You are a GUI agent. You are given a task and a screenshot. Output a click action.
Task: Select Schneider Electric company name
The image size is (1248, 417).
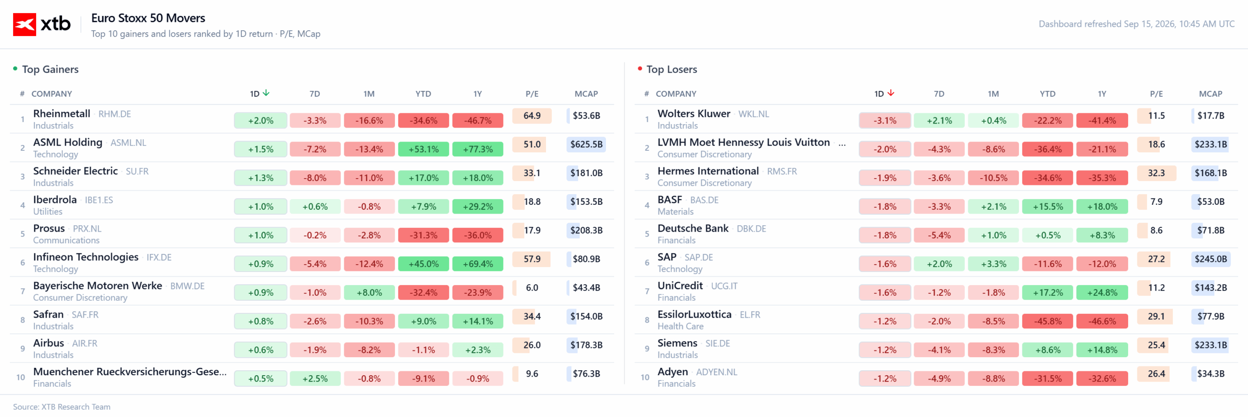76,171
